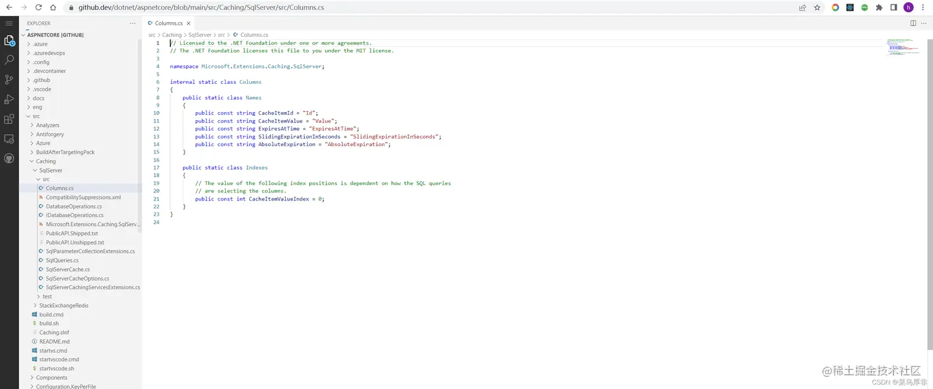This screenshot has width=933, height=389.
Task: Bookmark this page with star icon
Action: point(817,7)
